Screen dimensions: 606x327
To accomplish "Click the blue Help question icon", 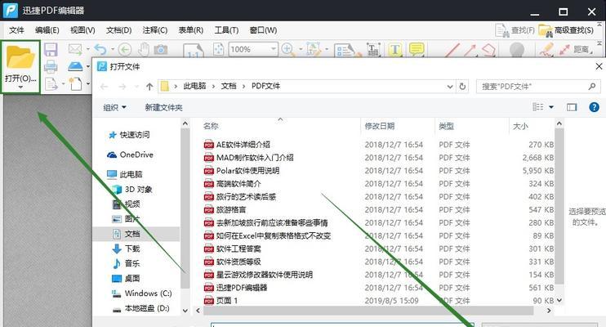I will pos(594,107).
